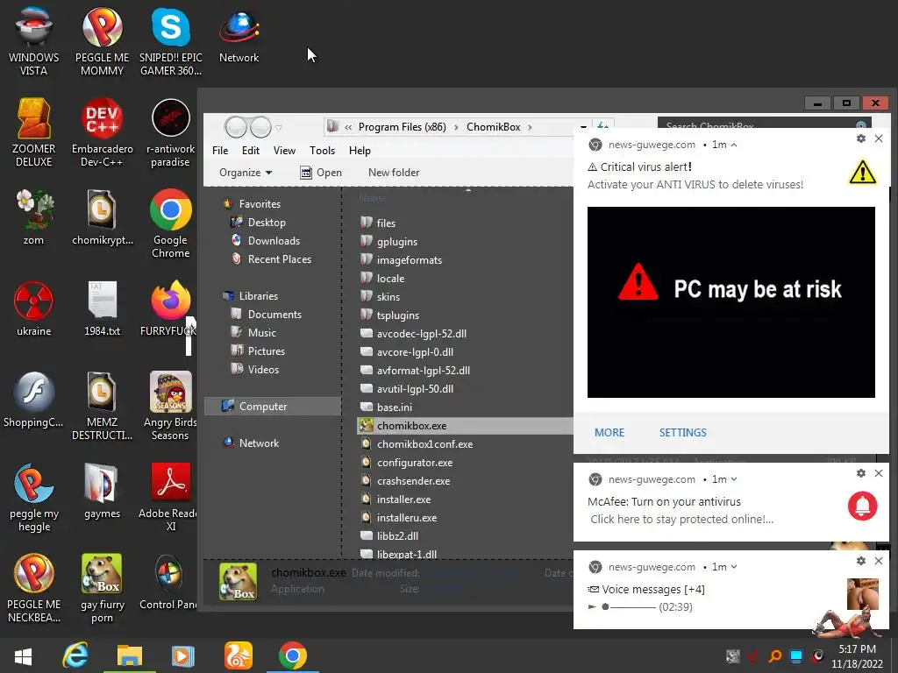898x673 pixels.
Task: Play the voice message
Action: [x=592, y=607]
